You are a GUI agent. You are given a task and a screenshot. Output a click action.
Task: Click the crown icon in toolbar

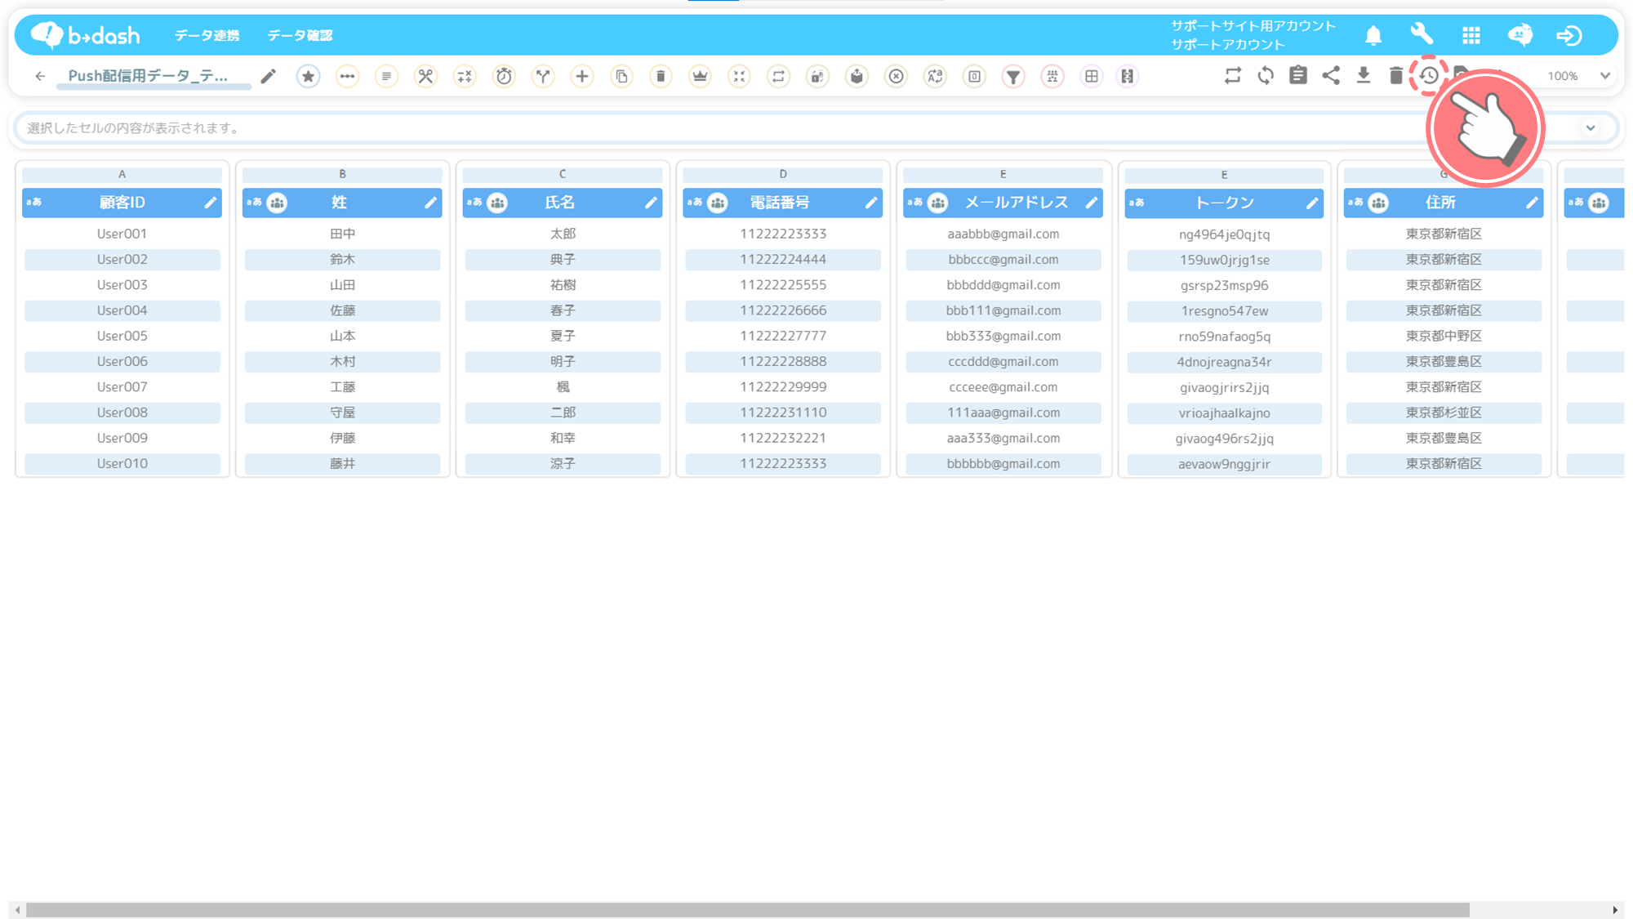(700, 76)
